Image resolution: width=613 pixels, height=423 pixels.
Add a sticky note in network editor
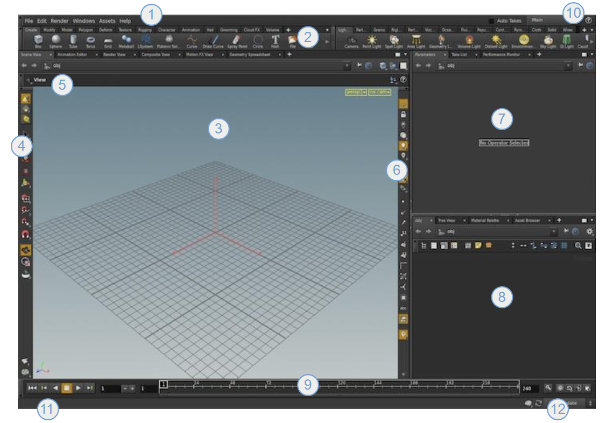click(x=478, y=245)
